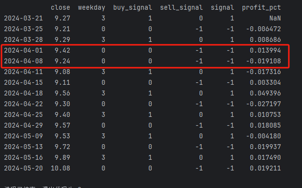The height and width of the screenshot is (188, 302).
Task: Select profit value 0.019937
Action: pos(265,147)
